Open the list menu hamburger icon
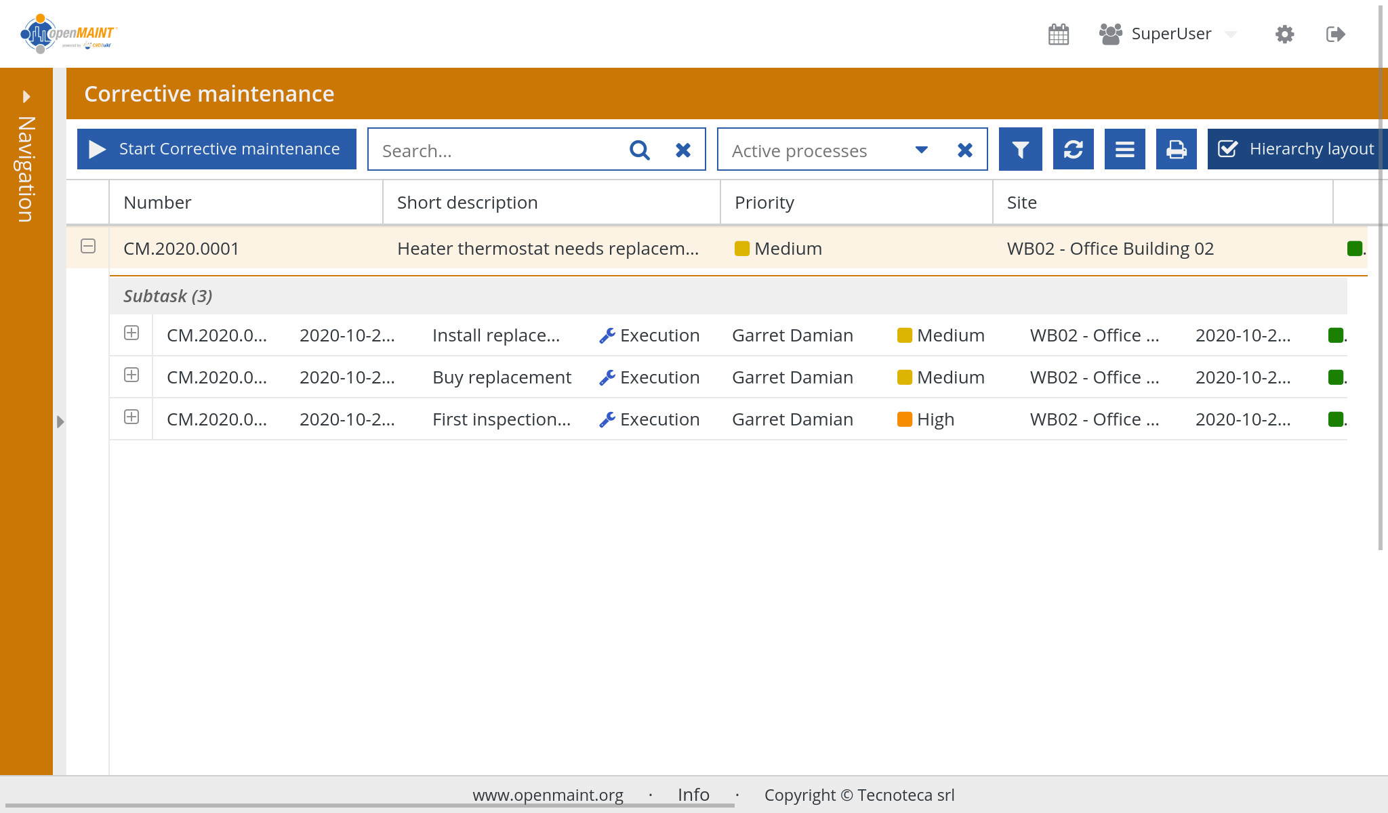 [1124, 149]
